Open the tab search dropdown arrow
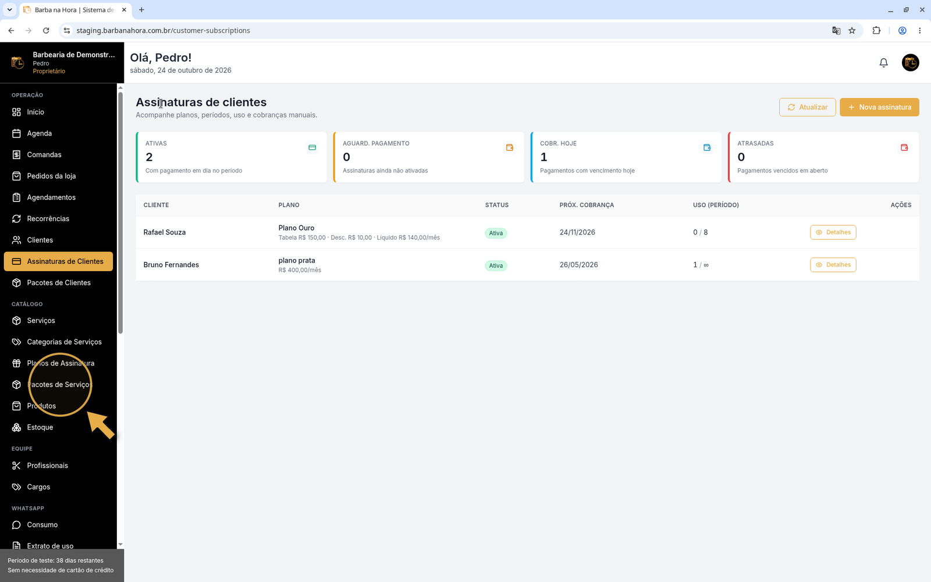The image size is (931, 582). (x=9, y=10)
